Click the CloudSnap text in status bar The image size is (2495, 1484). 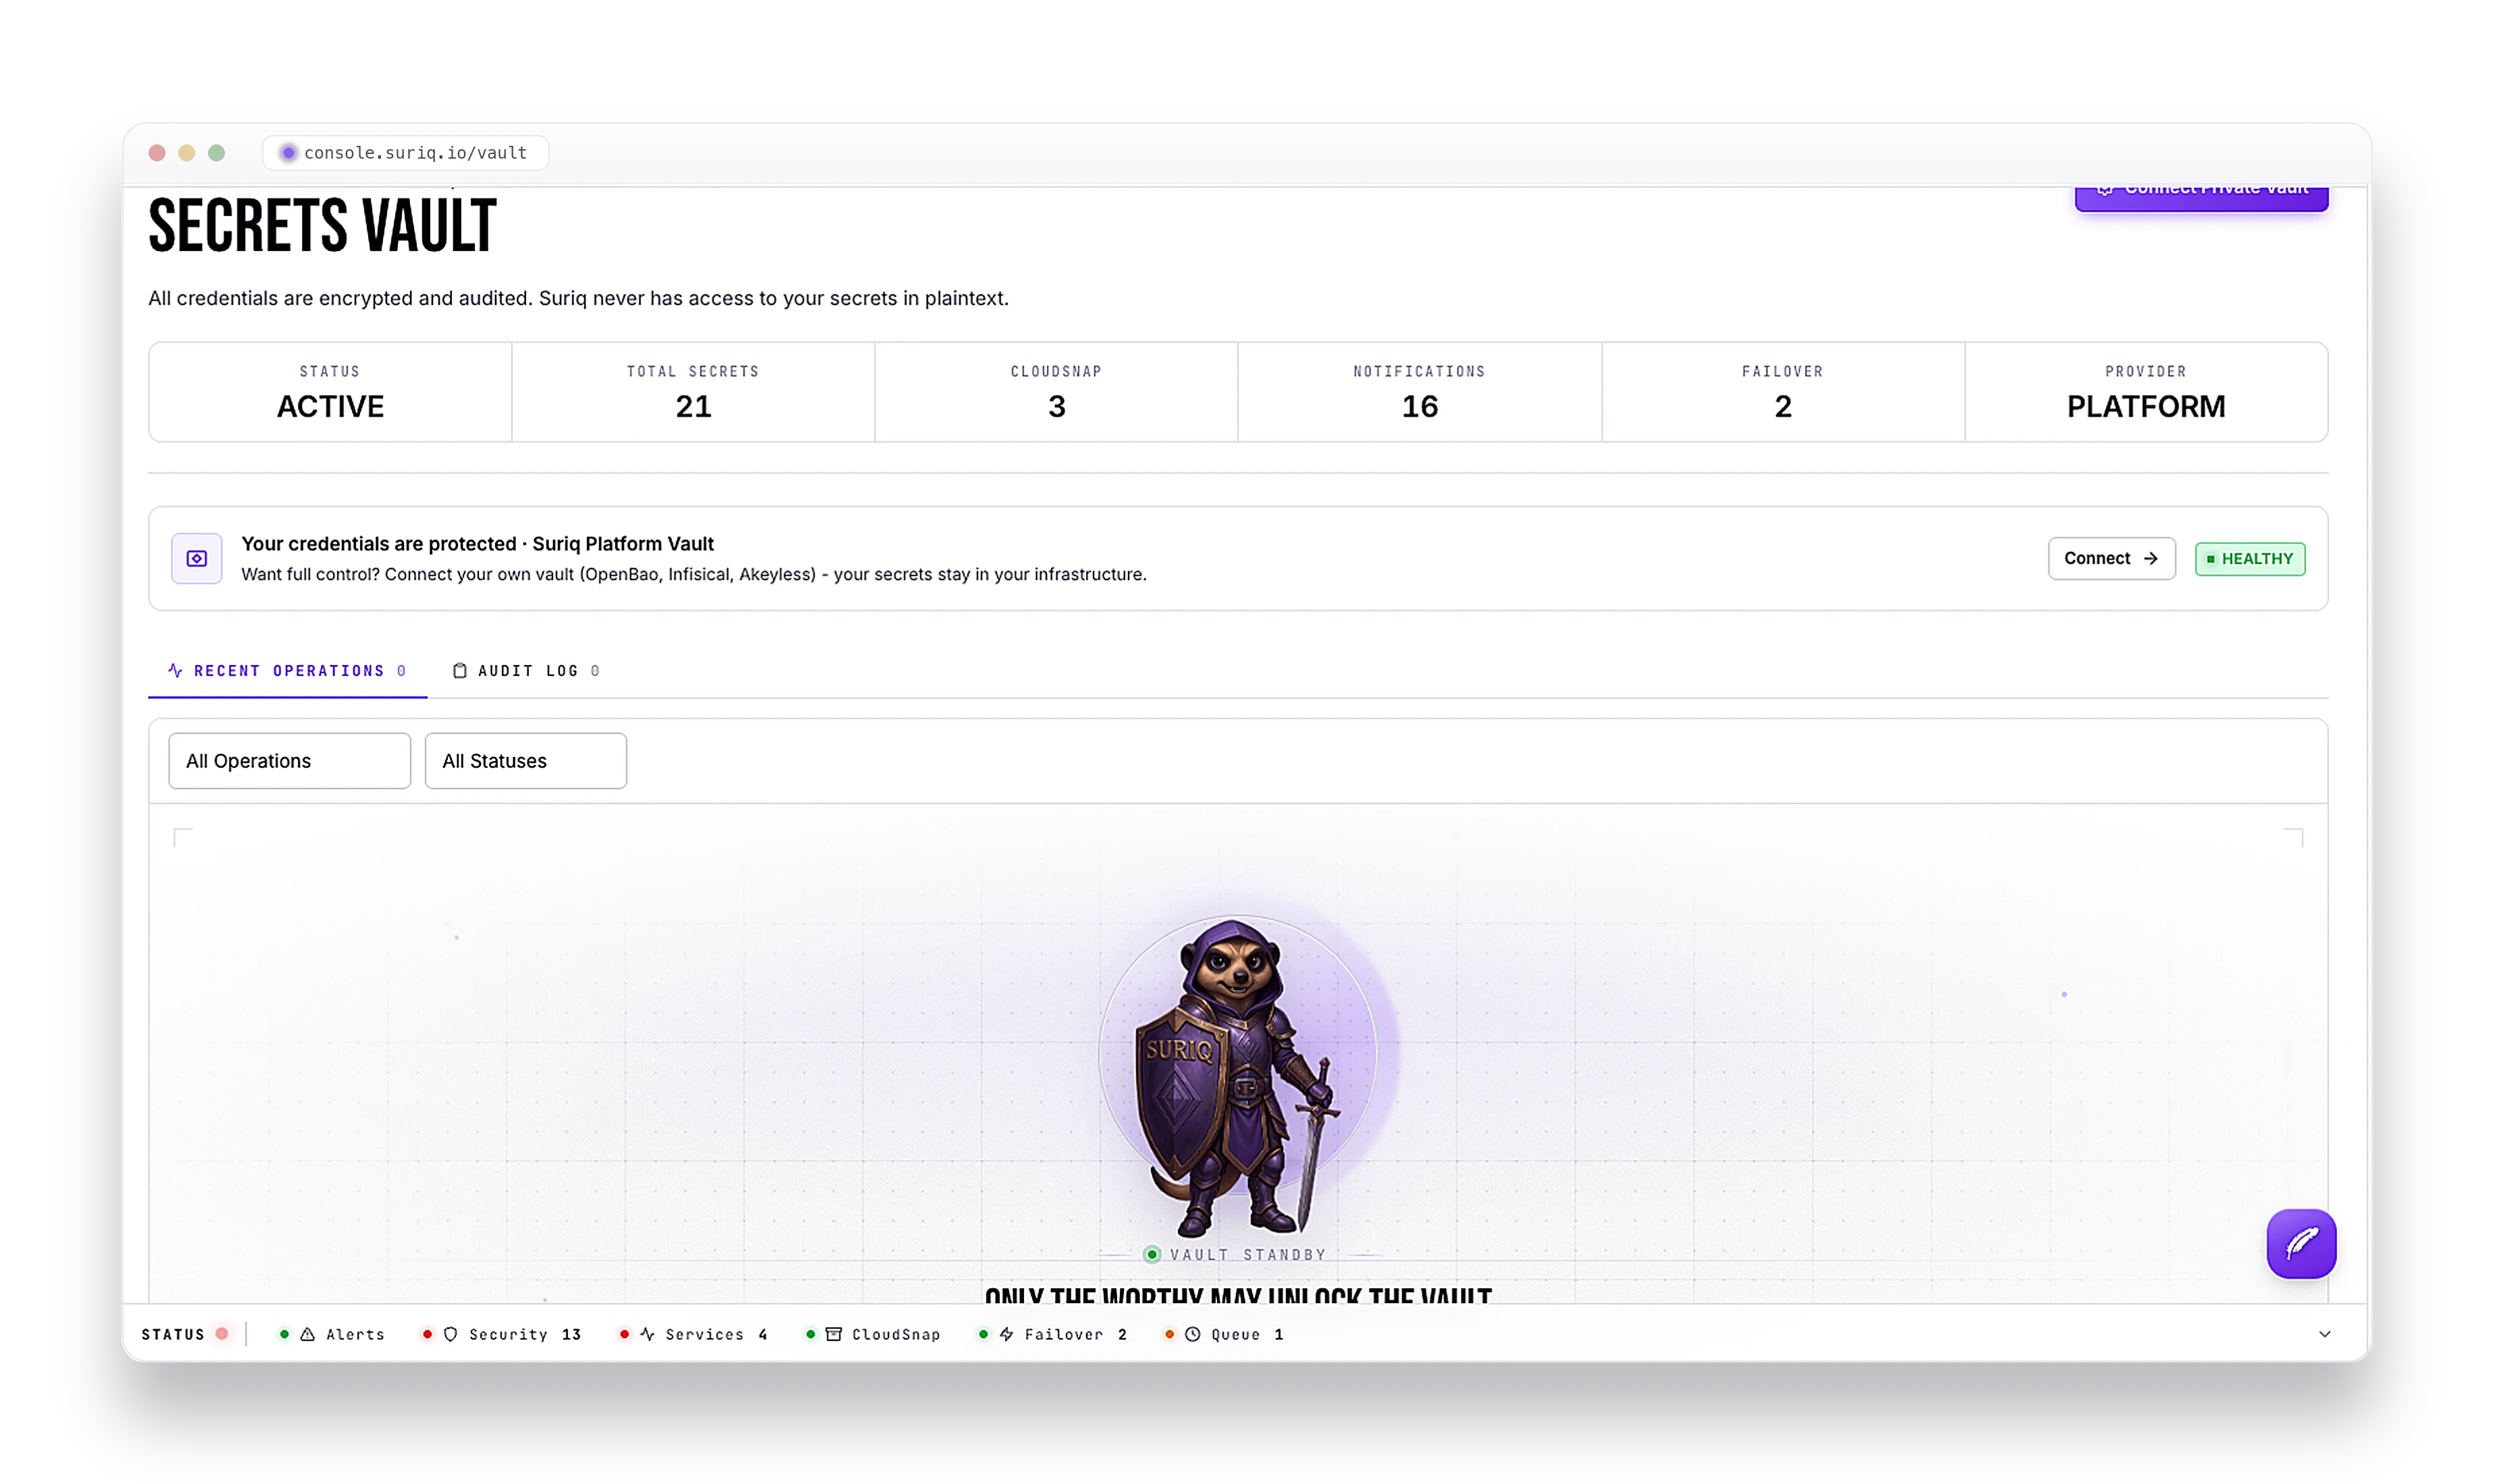coord(896,1334)
